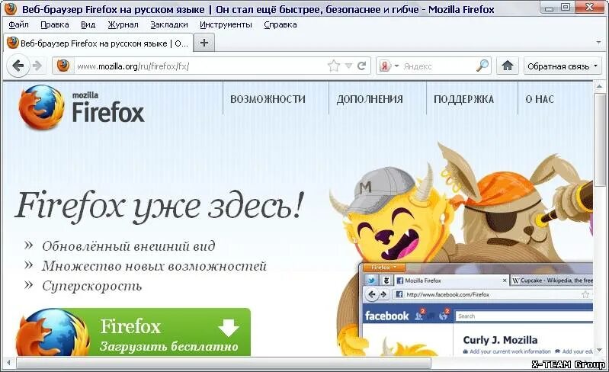This screenshot has width=609, height=372.
Task: Click the site identity Firefox icon in address bar
Action: point(63,66)
